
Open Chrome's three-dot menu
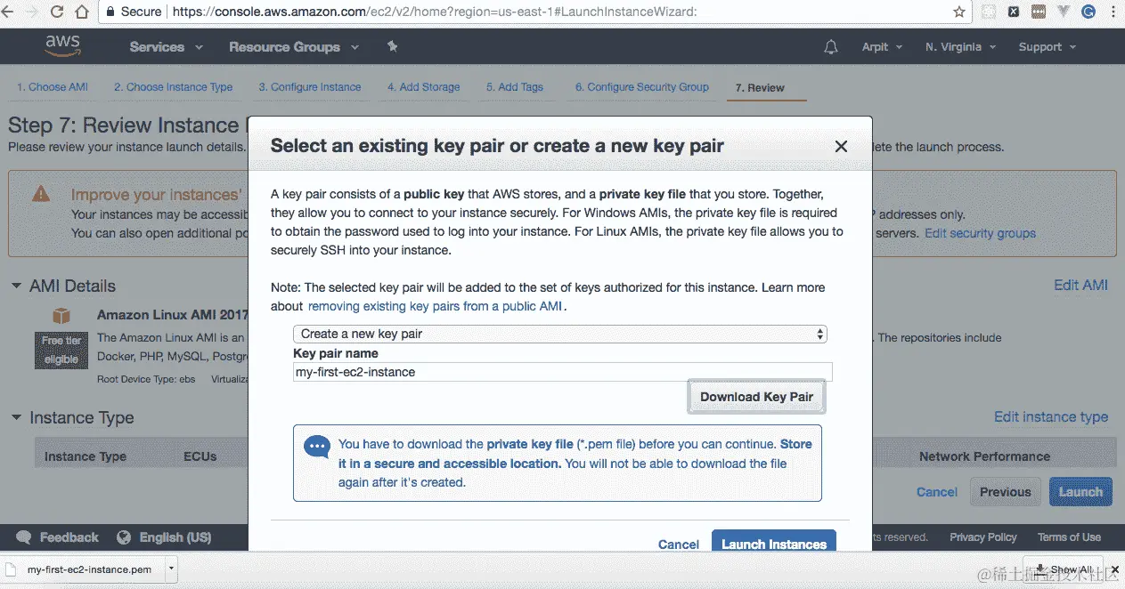tap(1113, 12)
